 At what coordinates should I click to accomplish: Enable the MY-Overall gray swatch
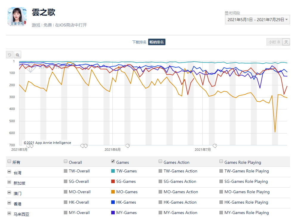pos(66,213)
